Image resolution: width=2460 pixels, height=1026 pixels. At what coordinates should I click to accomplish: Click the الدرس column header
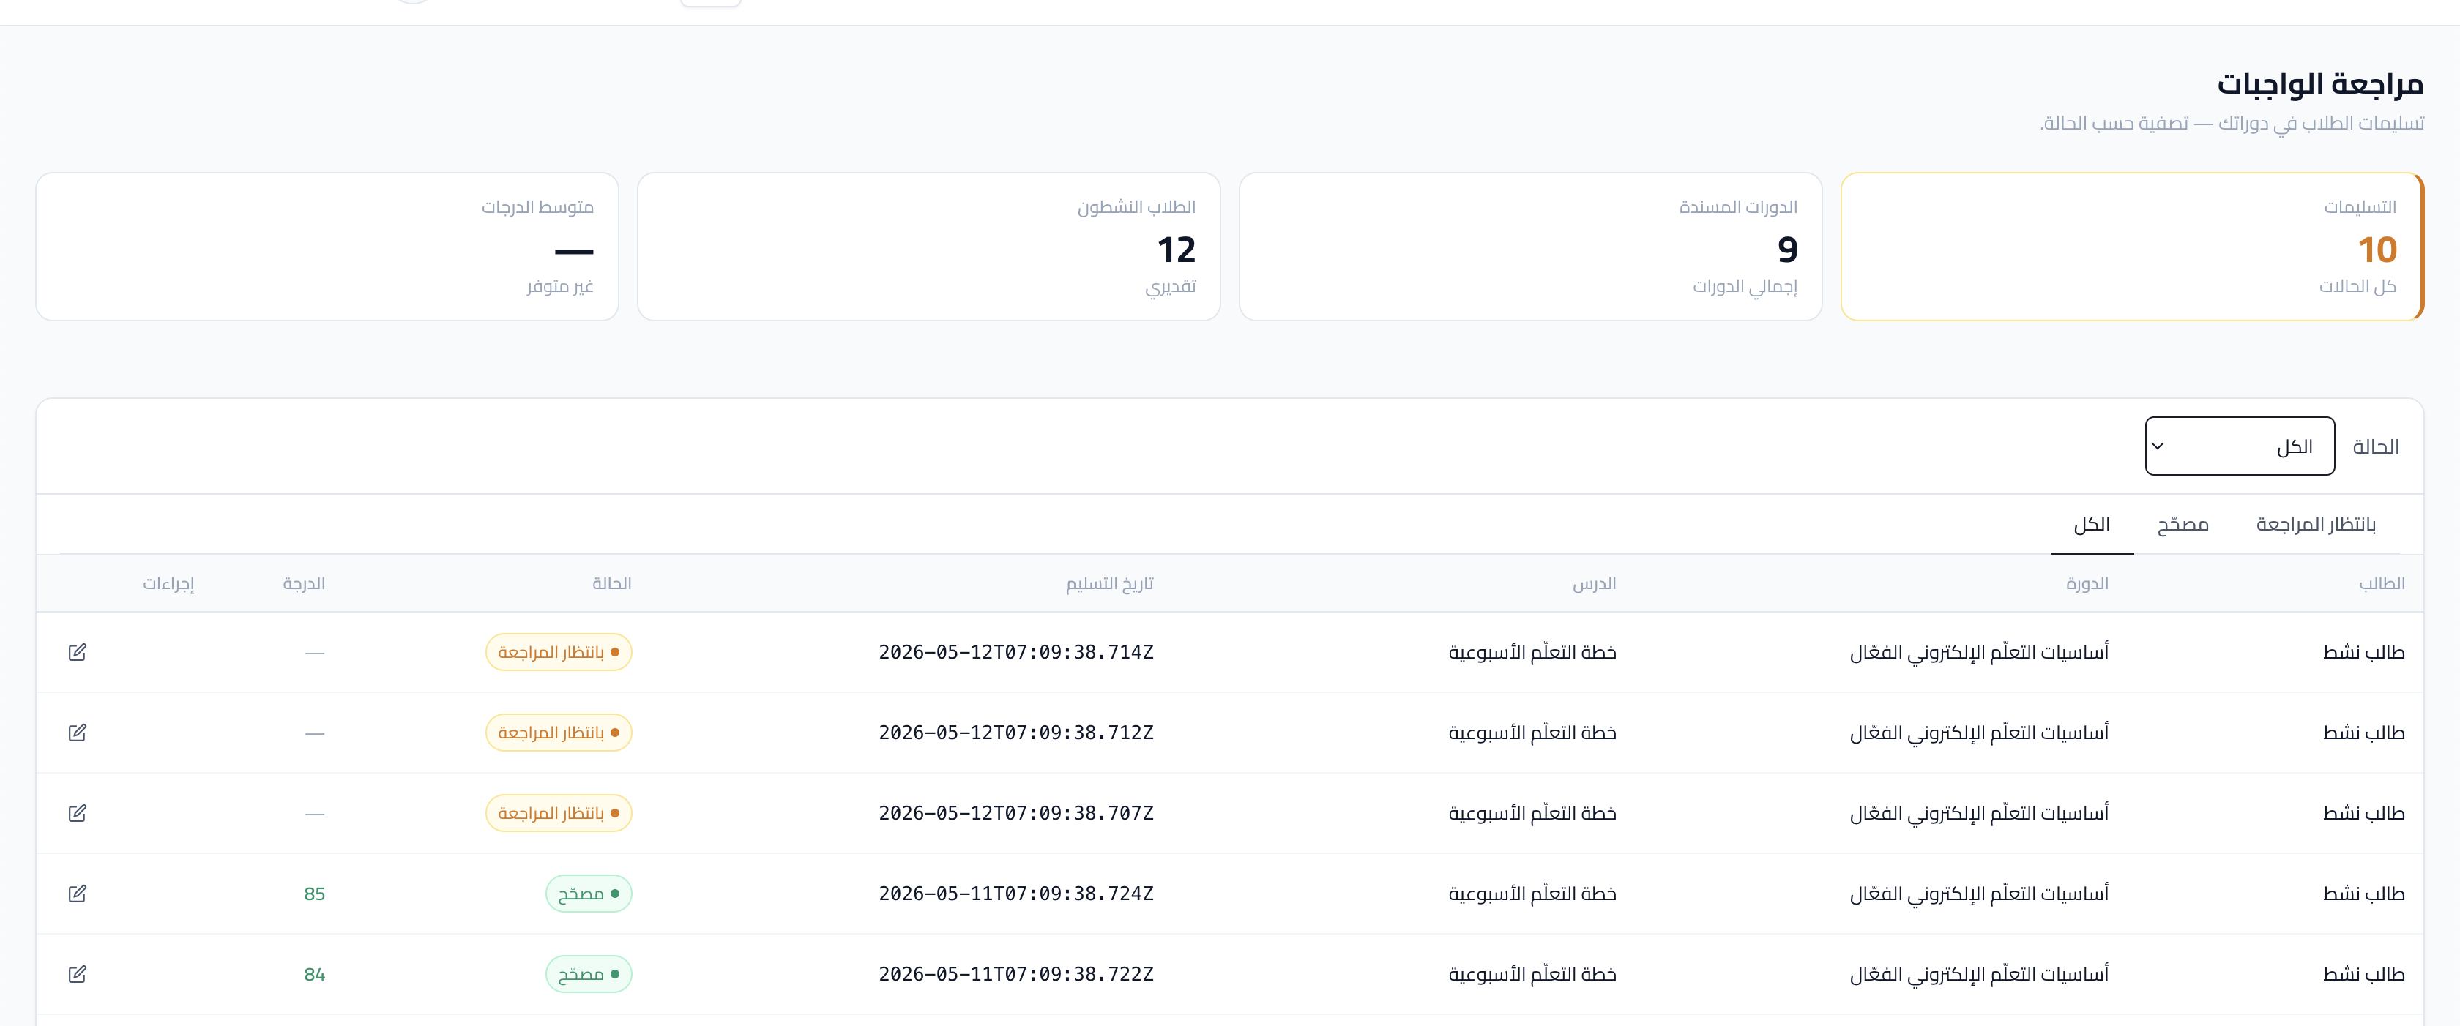click(1594, 583)
